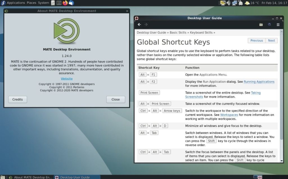The height and width of the screenshot is (179, 288).
Task: Open the Running Applications link
Action: tap(259, 81)
